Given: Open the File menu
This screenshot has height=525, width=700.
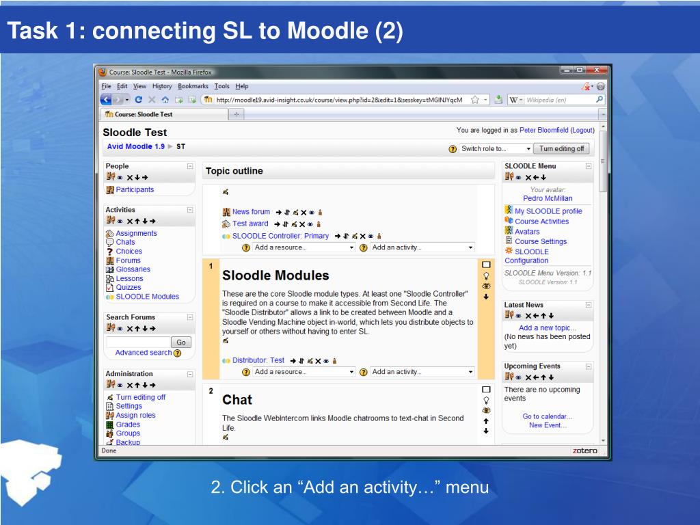Looking at the screenshot, I should pyautogui.click(x=106, y=86).
